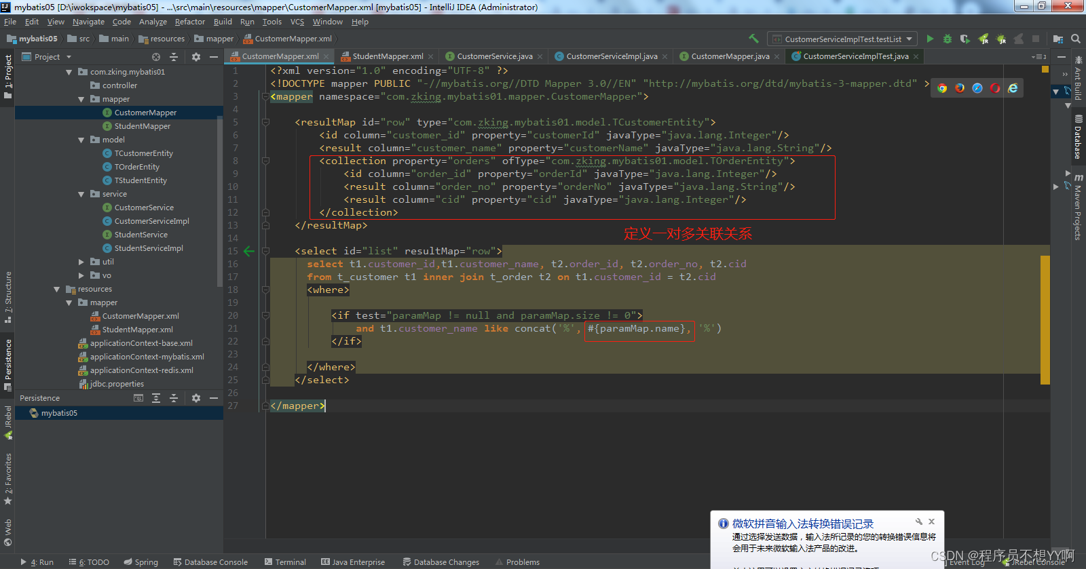Start debugging with the green bug icon
Viewport: 1086px width, 569px height.
click(x=948, y=39)
